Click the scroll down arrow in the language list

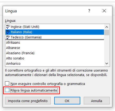click(107, 63)
